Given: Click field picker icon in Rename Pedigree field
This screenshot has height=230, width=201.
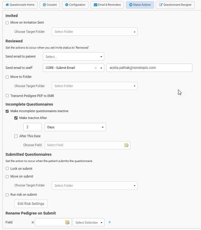Looking at the screenshot, I should [x=67, y=223].
